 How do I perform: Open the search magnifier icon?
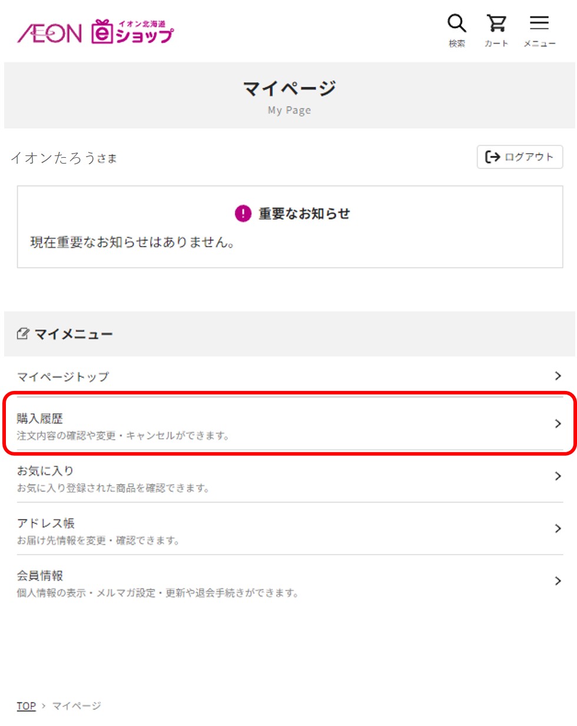[x=457, y=24]
